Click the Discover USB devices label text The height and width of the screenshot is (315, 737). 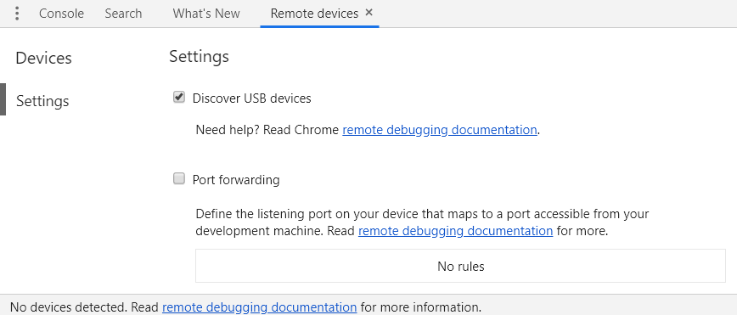(252, 98)
